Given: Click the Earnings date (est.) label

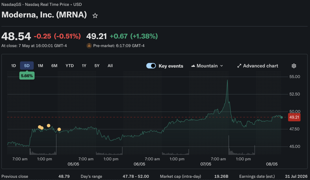Looking at the screenshot, I should coord(257,176).
